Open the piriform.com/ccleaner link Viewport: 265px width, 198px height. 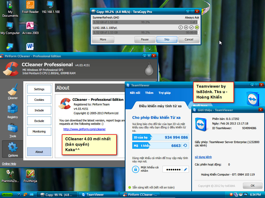85,129
